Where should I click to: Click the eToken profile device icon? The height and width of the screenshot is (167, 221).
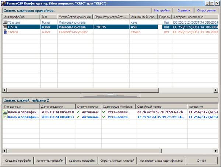[5, 32]
